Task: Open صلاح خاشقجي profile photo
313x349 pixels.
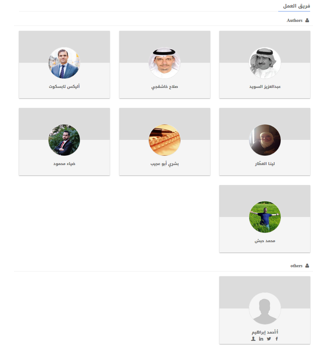Action: (165, 63)
